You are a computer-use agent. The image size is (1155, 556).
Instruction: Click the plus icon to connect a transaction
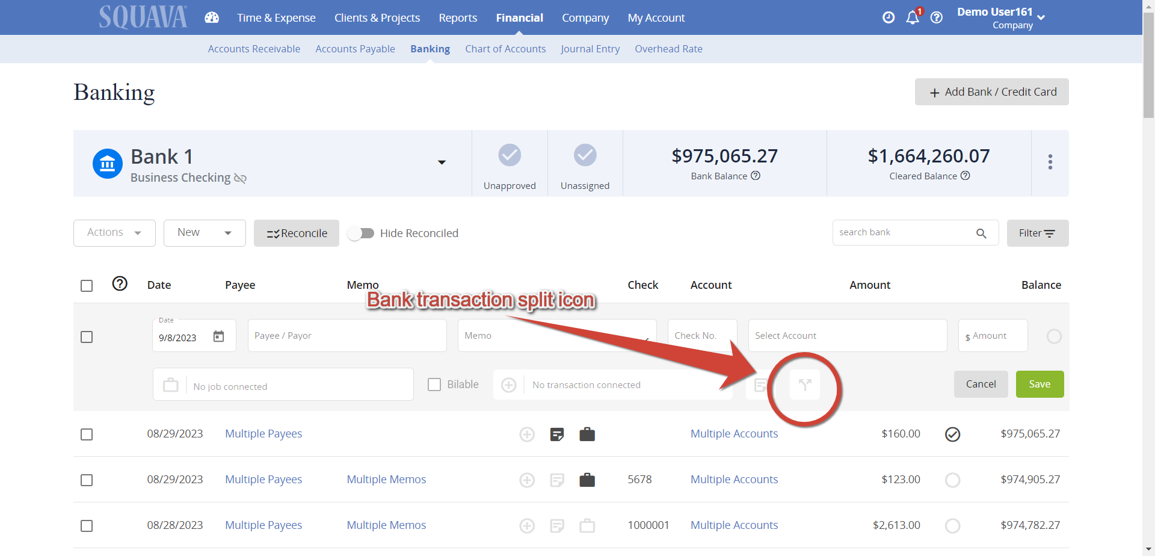[x=509, y=384]
